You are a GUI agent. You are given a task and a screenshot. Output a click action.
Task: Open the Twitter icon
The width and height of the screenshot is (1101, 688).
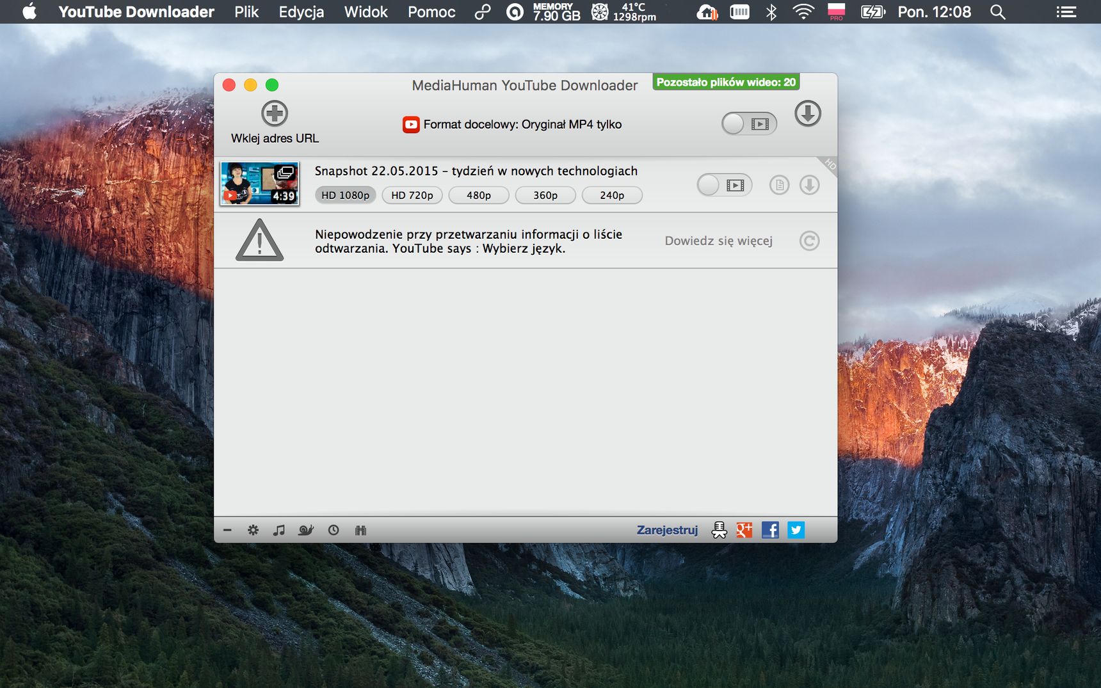tap(796, 530)
